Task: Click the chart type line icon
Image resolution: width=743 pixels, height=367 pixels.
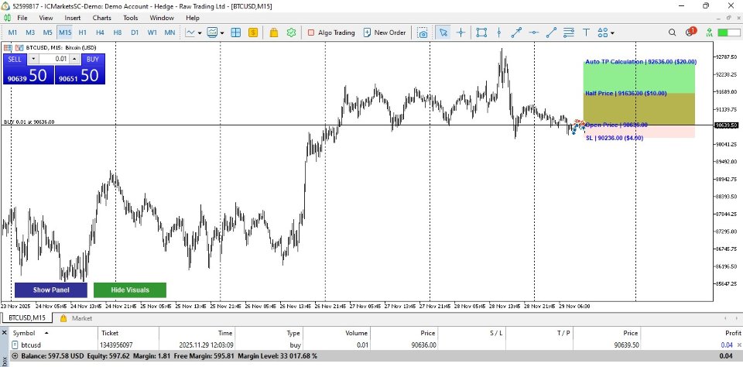Action: click(190, 33)
